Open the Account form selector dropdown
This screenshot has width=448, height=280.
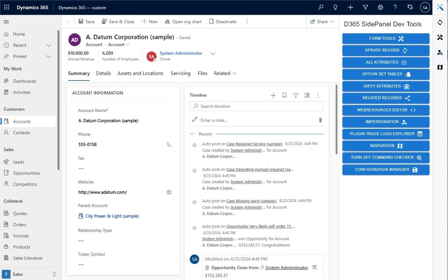(119, 45)
